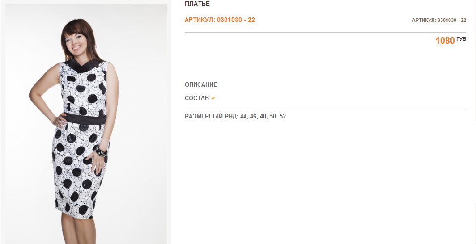Select size 52 in the size range
476x244 pixels.
click(x=283, y=116)
